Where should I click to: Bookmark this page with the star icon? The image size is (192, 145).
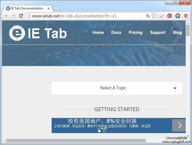(153, 16)
